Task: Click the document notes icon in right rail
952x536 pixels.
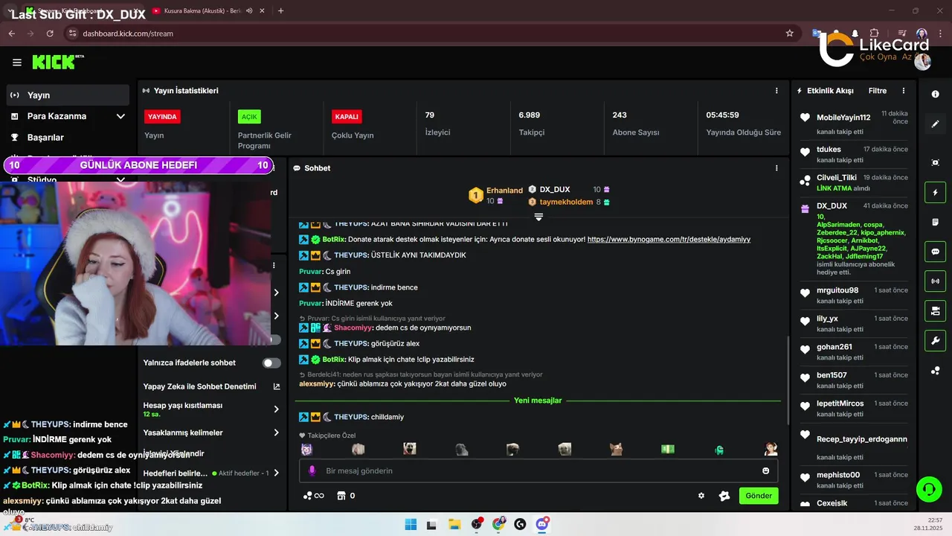Action: tap(936, 222)
